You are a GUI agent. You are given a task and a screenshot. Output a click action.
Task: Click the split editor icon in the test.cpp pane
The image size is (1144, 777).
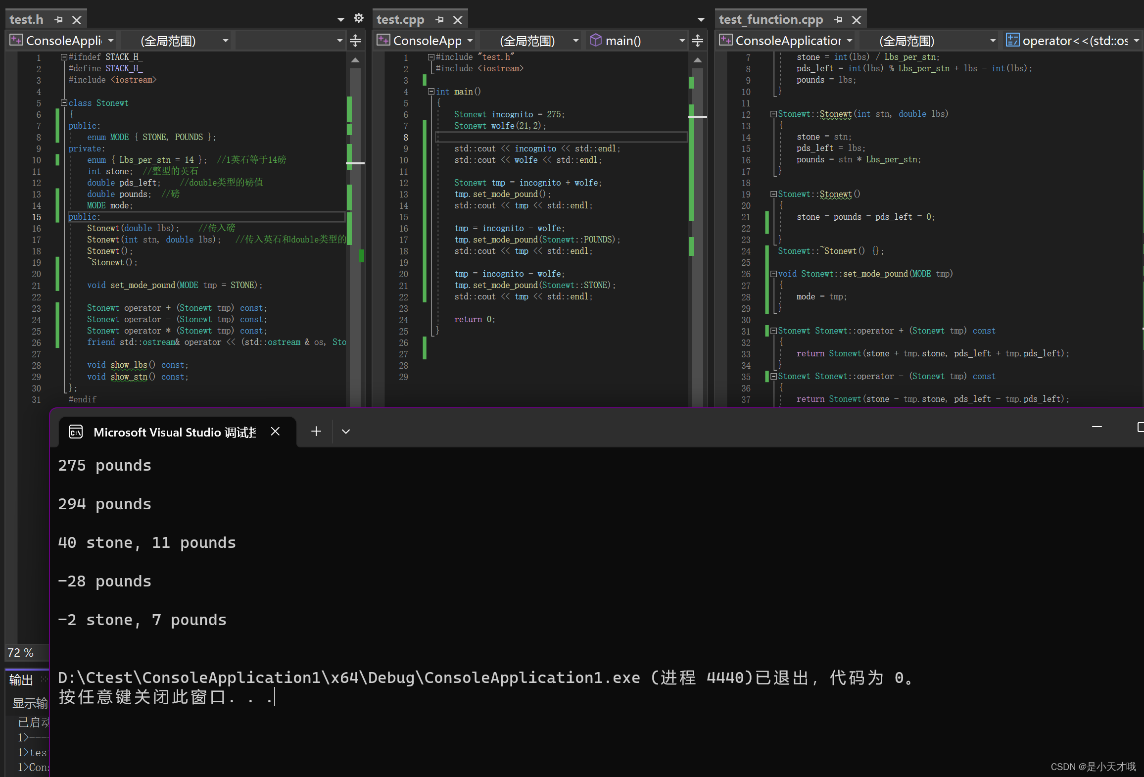point(698,40)
